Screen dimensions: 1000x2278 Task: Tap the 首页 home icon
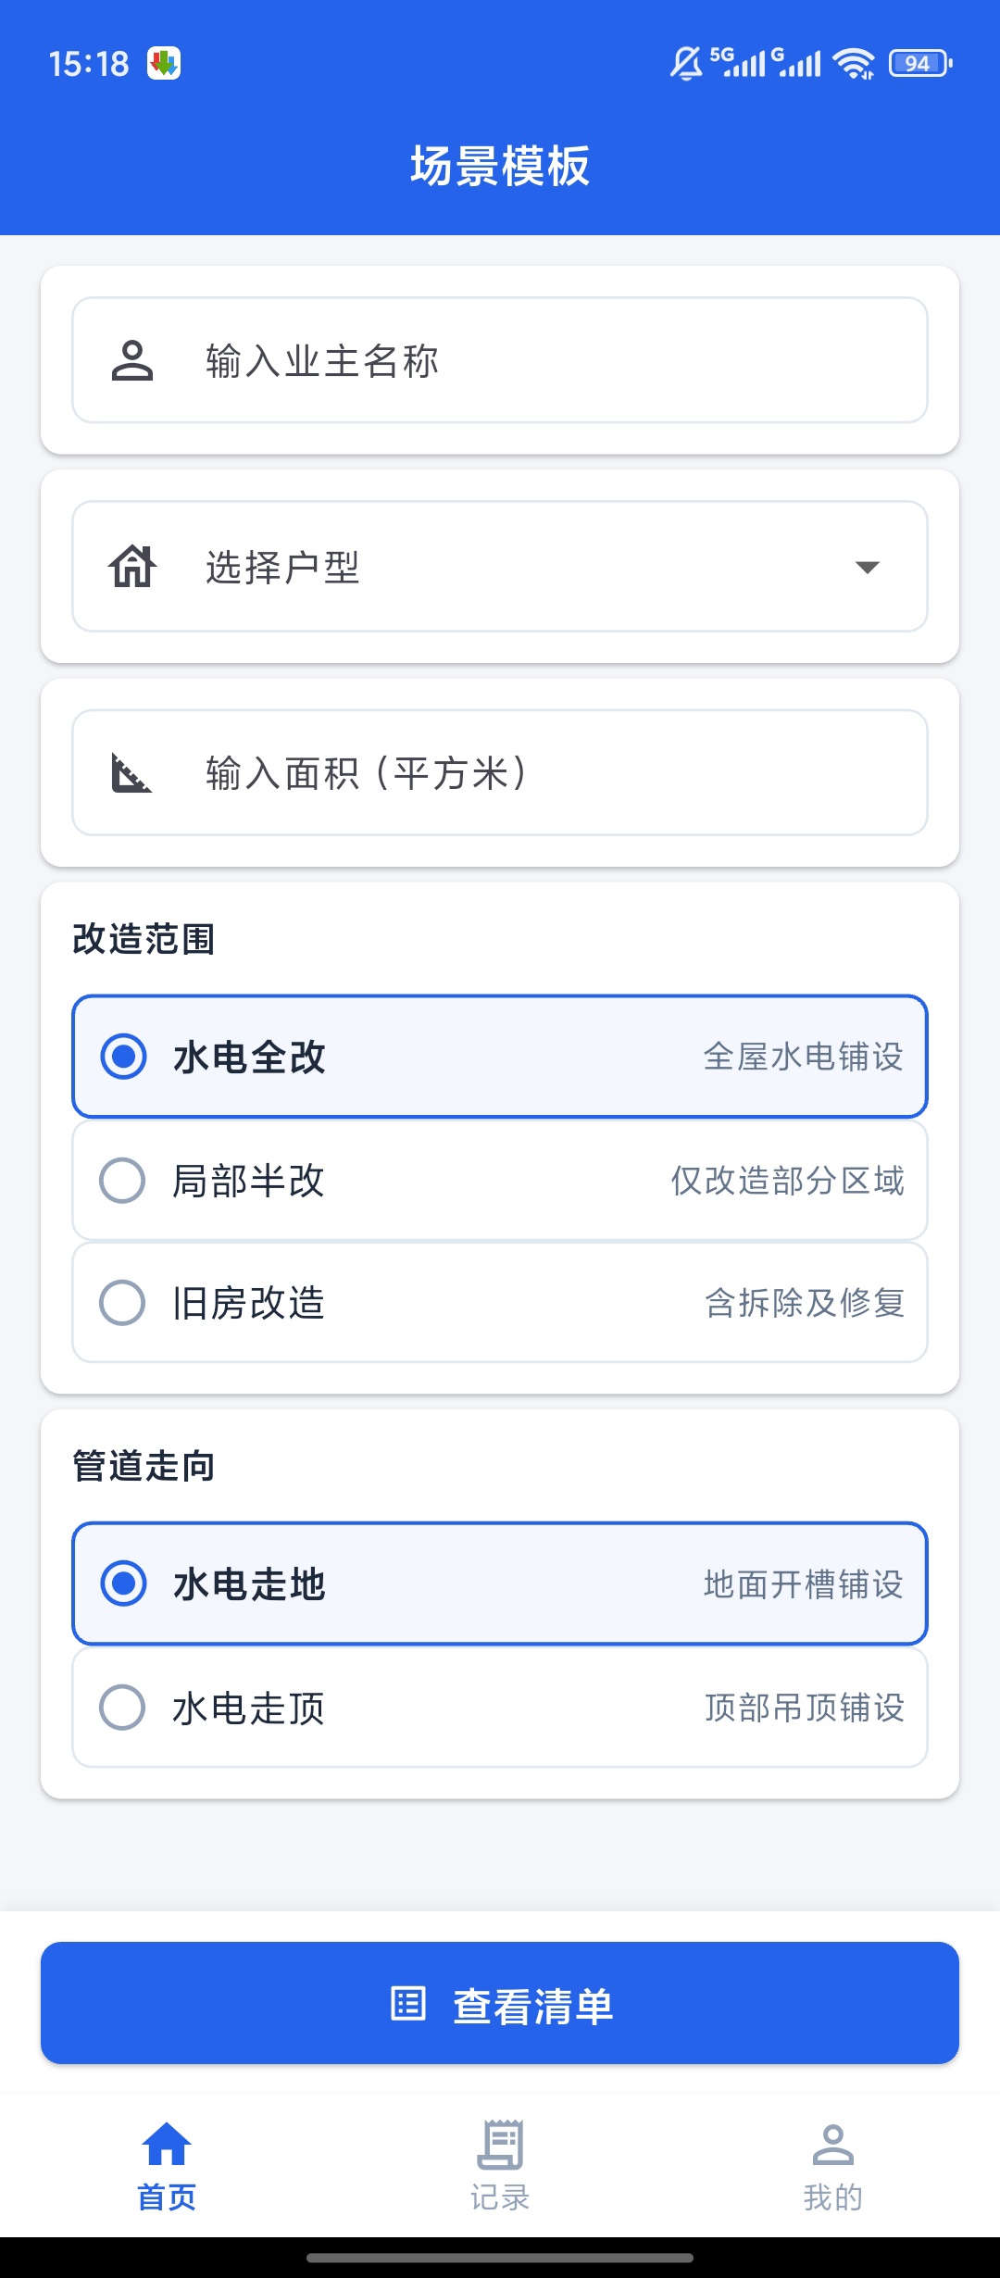(167, 2145)
